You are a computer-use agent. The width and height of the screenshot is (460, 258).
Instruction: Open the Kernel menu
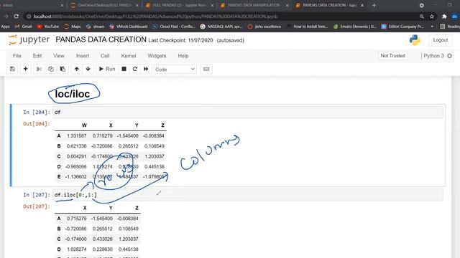[x=129, y=56]
